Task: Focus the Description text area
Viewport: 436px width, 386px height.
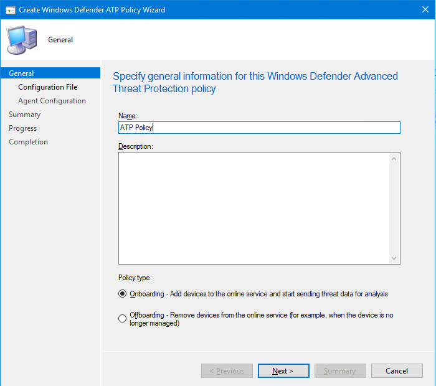Action: (254, 208)
